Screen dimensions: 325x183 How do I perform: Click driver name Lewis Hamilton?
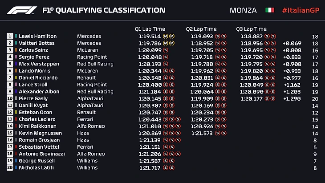tap(37, 37)
